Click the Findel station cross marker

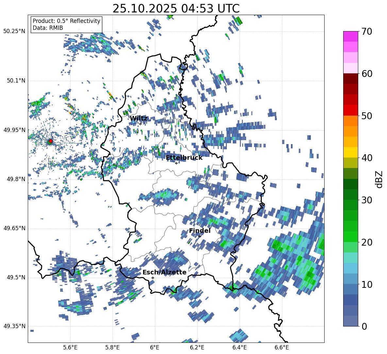pos(199,236)
